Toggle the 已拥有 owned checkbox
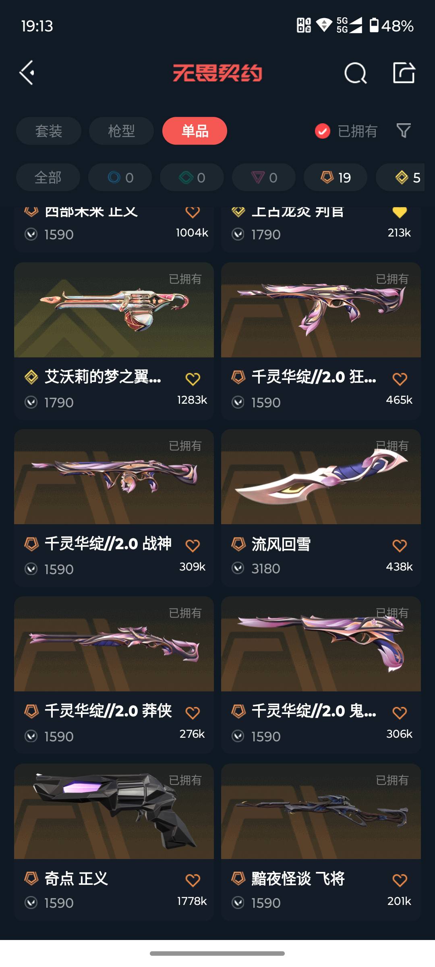The width and height of the screenshot is (435, 967). pos(323,131)
